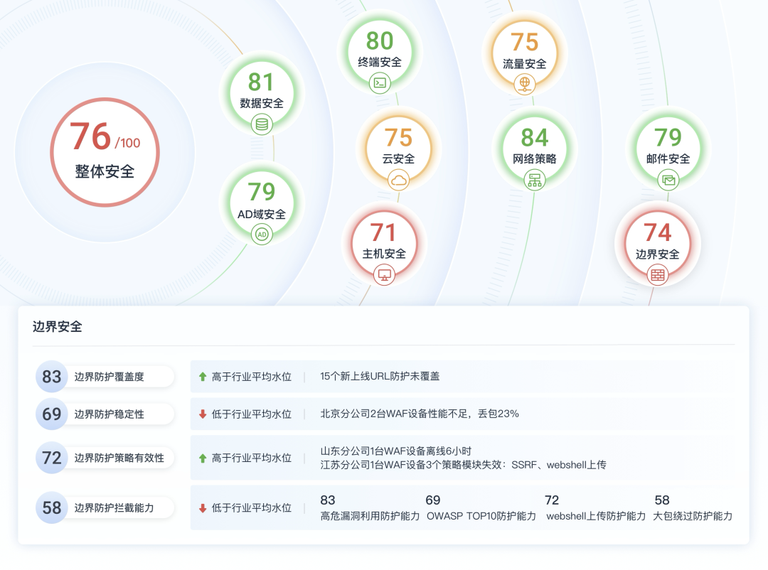
Task: Click 低于行业平均水位 in 边界防护稳定性 row
Action: (252, 414)
